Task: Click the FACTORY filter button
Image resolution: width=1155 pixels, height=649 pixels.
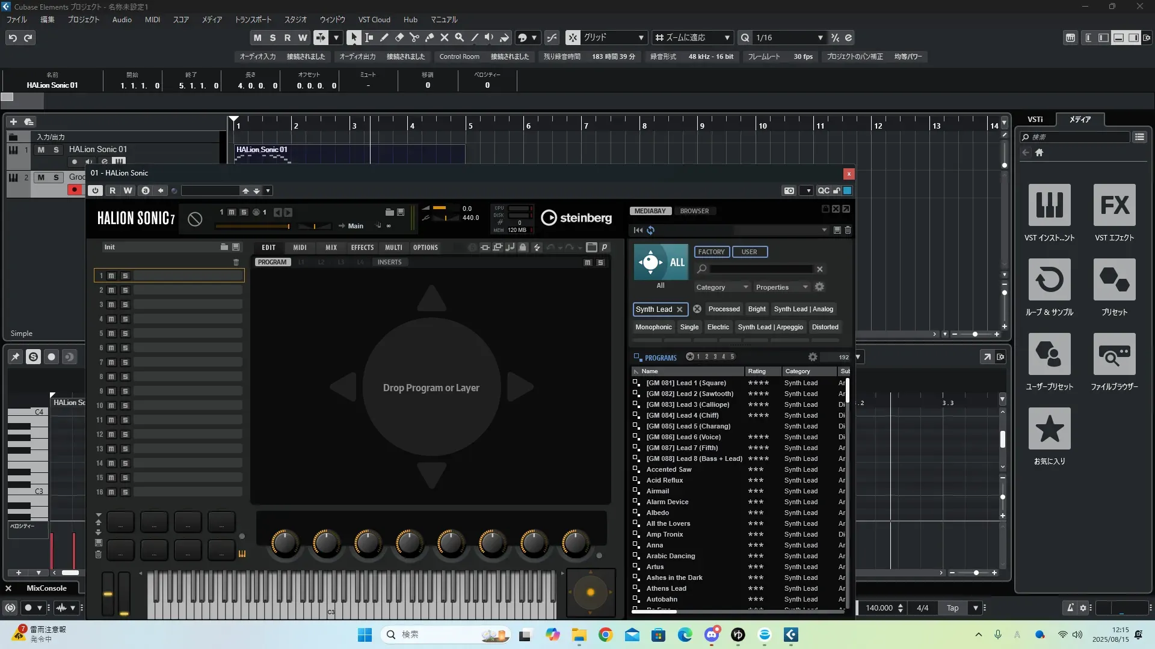Action: (711, 252)
